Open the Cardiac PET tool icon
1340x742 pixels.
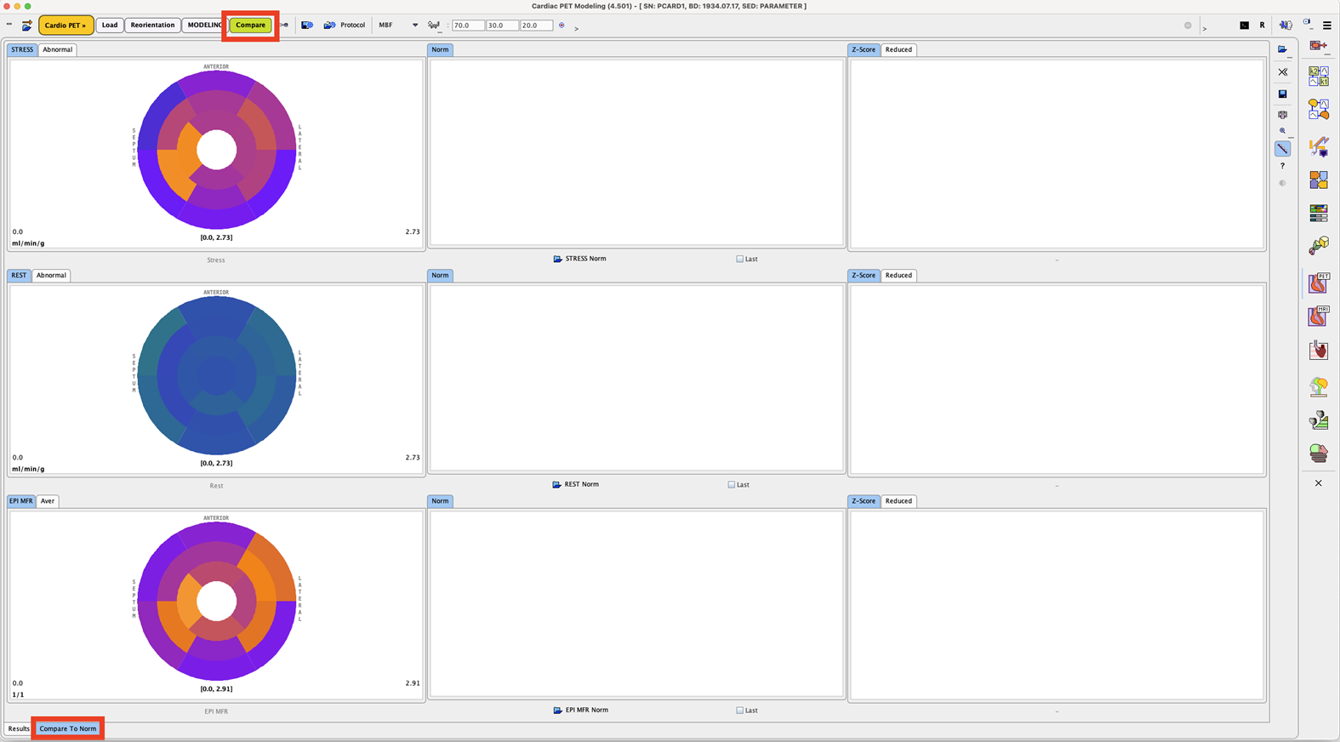click(x=1319, y=283)
